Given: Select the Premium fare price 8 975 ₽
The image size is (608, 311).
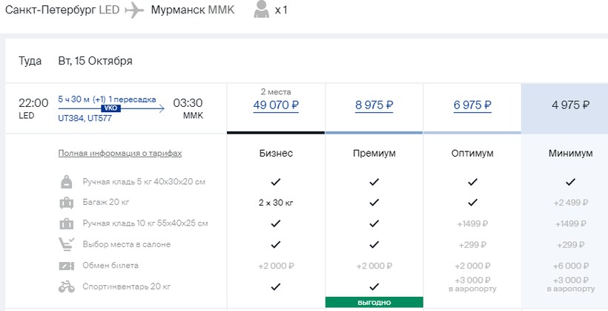Looking at the screenshot, I should [374, 105].
